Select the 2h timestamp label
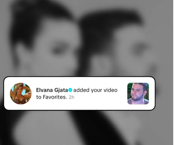The width and height of the screenshot is (174, 145). click(x=72, y=97)
